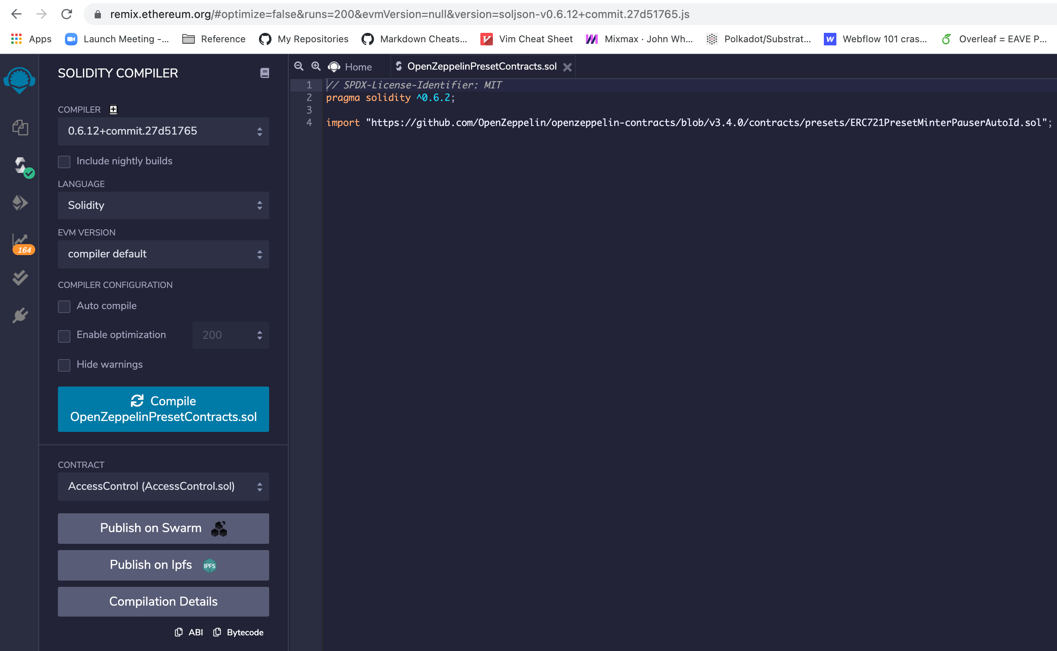Go forward in browser history
Screen dimensions: 1057x651
click(41, 14)
